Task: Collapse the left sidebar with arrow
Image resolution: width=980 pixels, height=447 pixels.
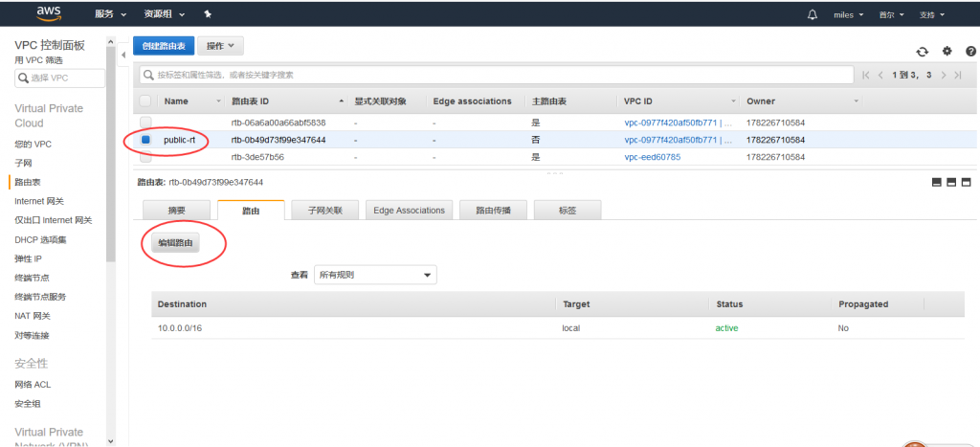Action: tap(122, 55)
